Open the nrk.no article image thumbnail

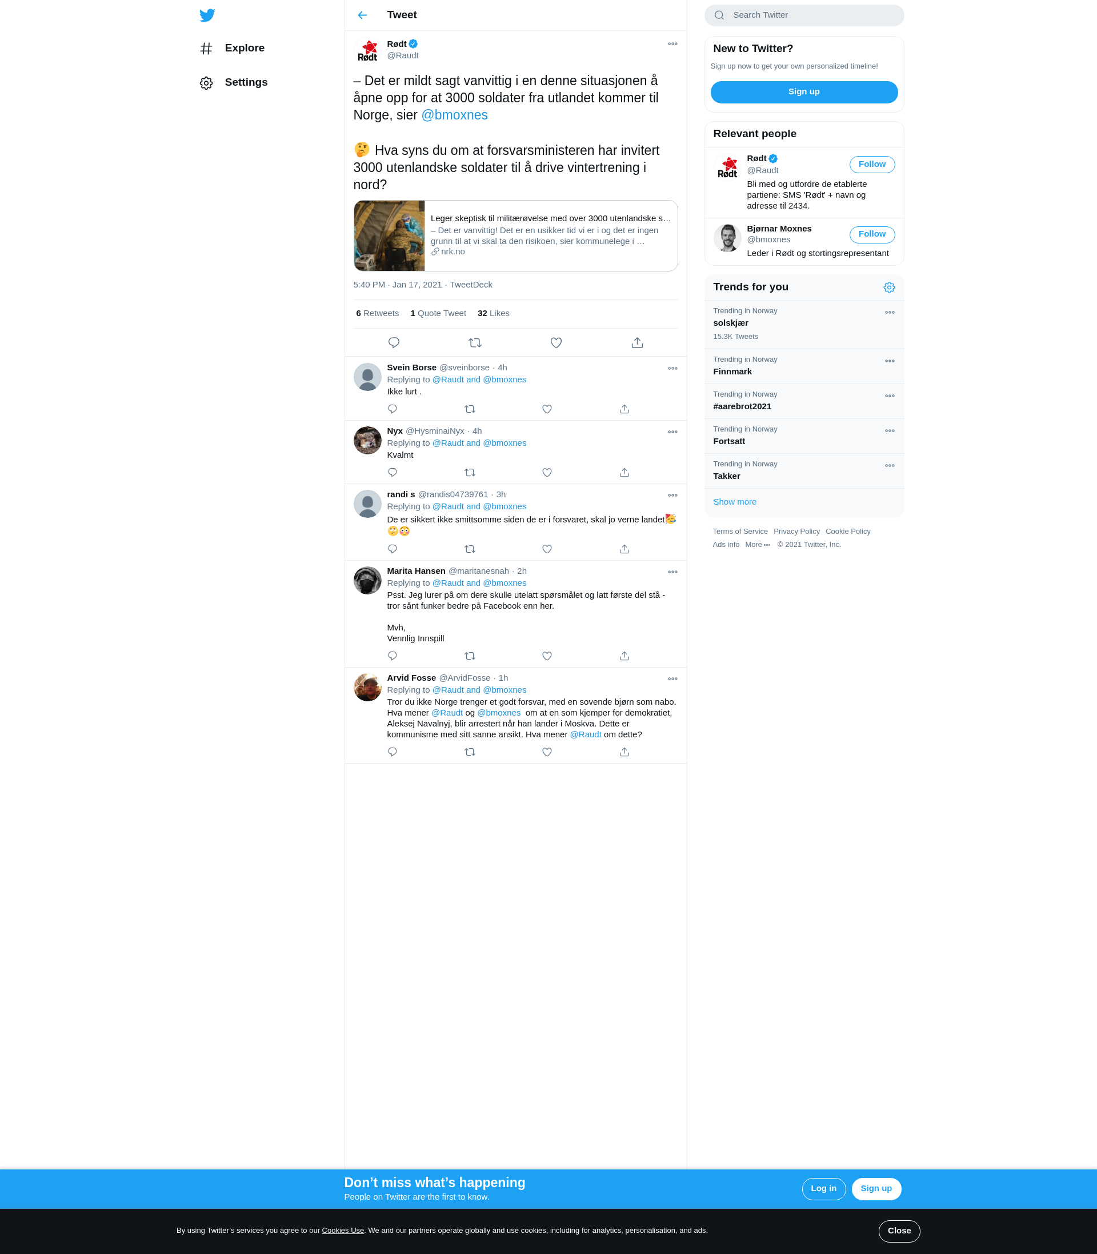[x=389, y=237]
